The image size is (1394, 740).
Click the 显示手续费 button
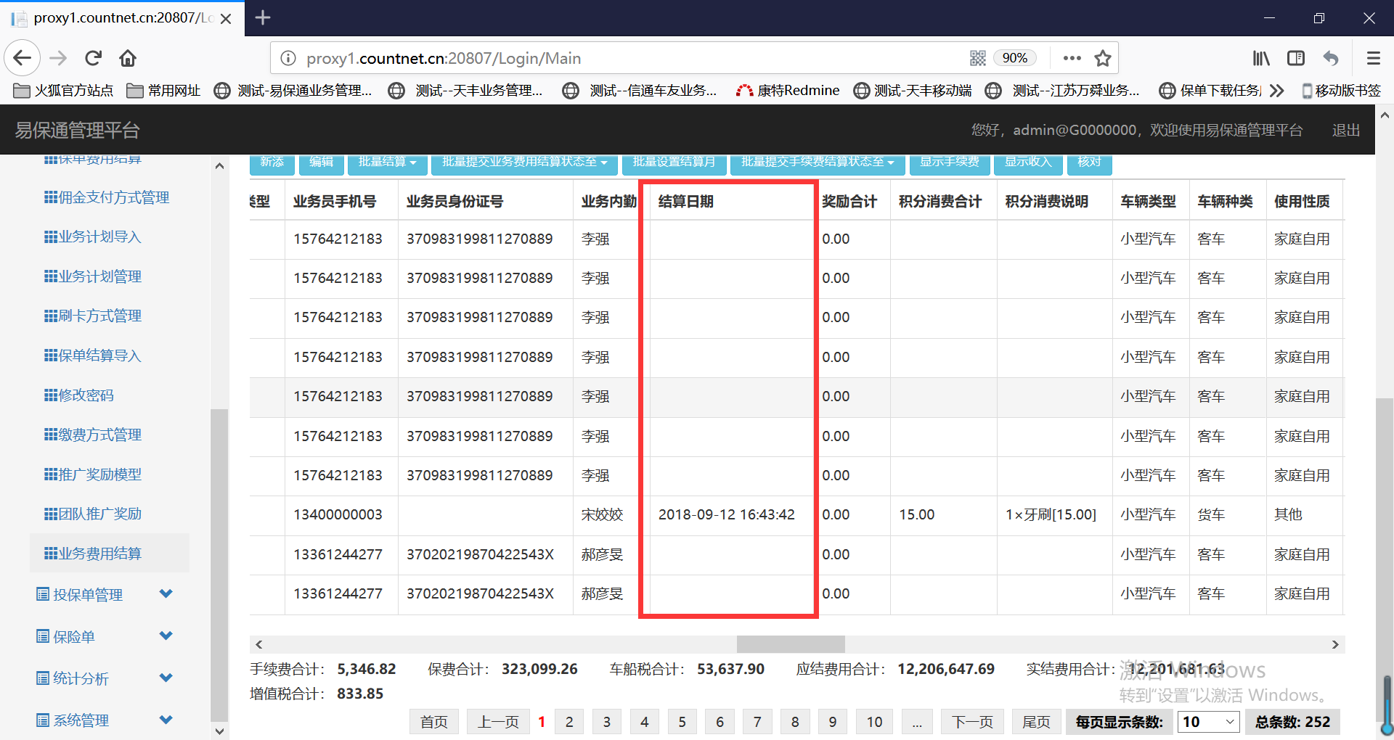pos(949,163)
